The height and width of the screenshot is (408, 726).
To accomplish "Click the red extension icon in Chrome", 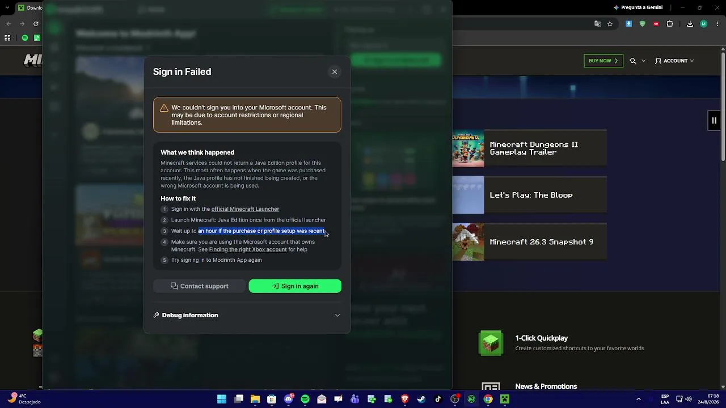I will coord(656,24).
